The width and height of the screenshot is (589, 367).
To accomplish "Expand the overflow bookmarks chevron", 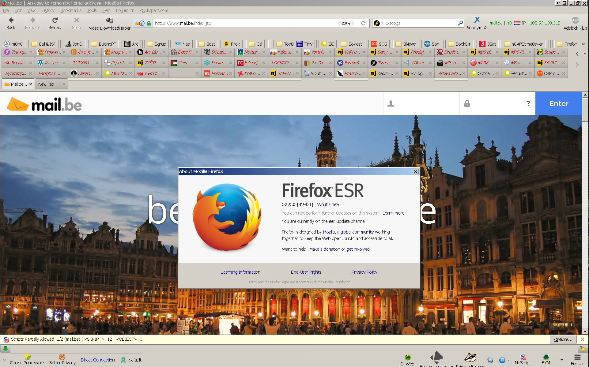I will pyautogui.click(x=583, y=44).
